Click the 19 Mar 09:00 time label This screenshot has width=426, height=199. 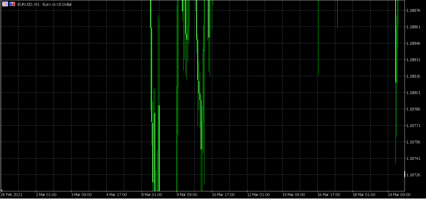[x=399, y=195]
